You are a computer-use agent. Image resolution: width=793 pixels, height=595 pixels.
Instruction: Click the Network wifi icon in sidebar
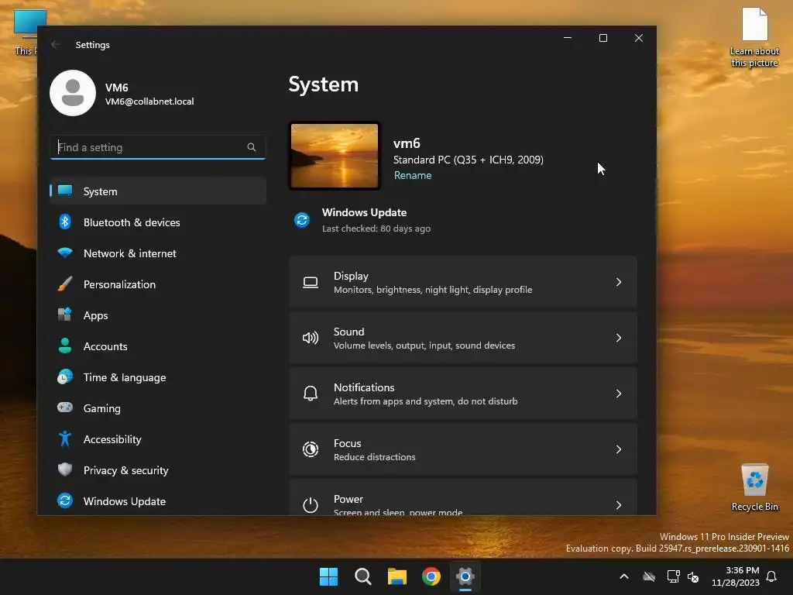click(x=65, y=253)
